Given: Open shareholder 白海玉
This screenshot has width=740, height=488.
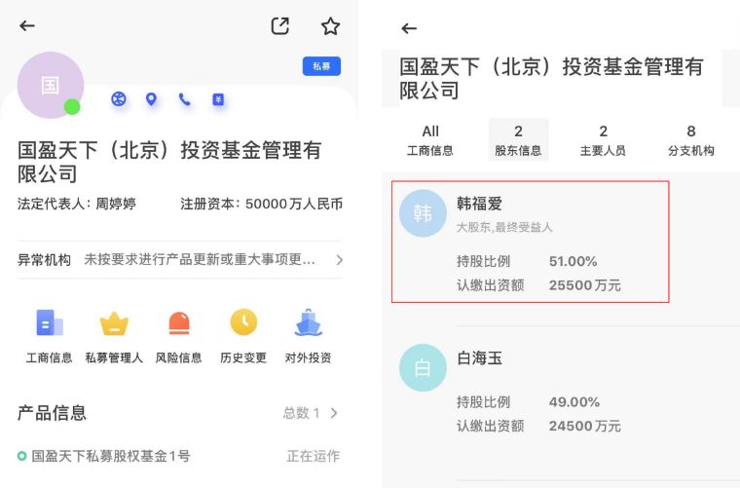Looking at the screenshot, I should click(479, 357).
